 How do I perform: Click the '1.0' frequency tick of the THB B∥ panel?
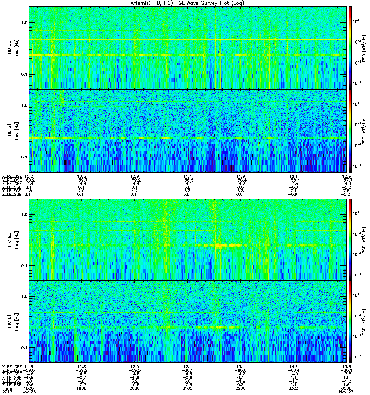click(x=24, y=105)
